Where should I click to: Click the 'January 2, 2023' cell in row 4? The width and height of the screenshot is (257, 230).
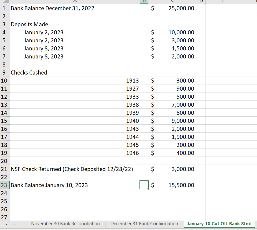click(x=75, y=32)
